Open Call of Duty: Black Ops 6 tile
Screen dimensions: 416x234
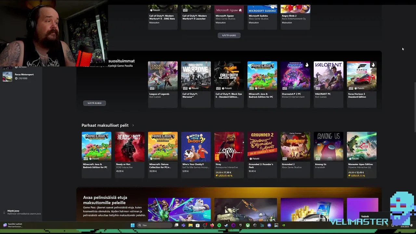229,84
